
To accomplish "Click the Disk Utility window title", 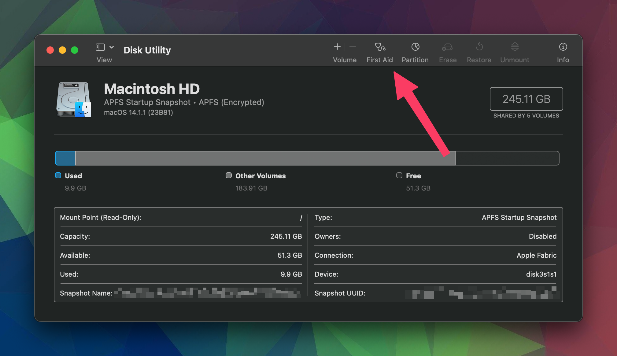I will pos(147,50).
